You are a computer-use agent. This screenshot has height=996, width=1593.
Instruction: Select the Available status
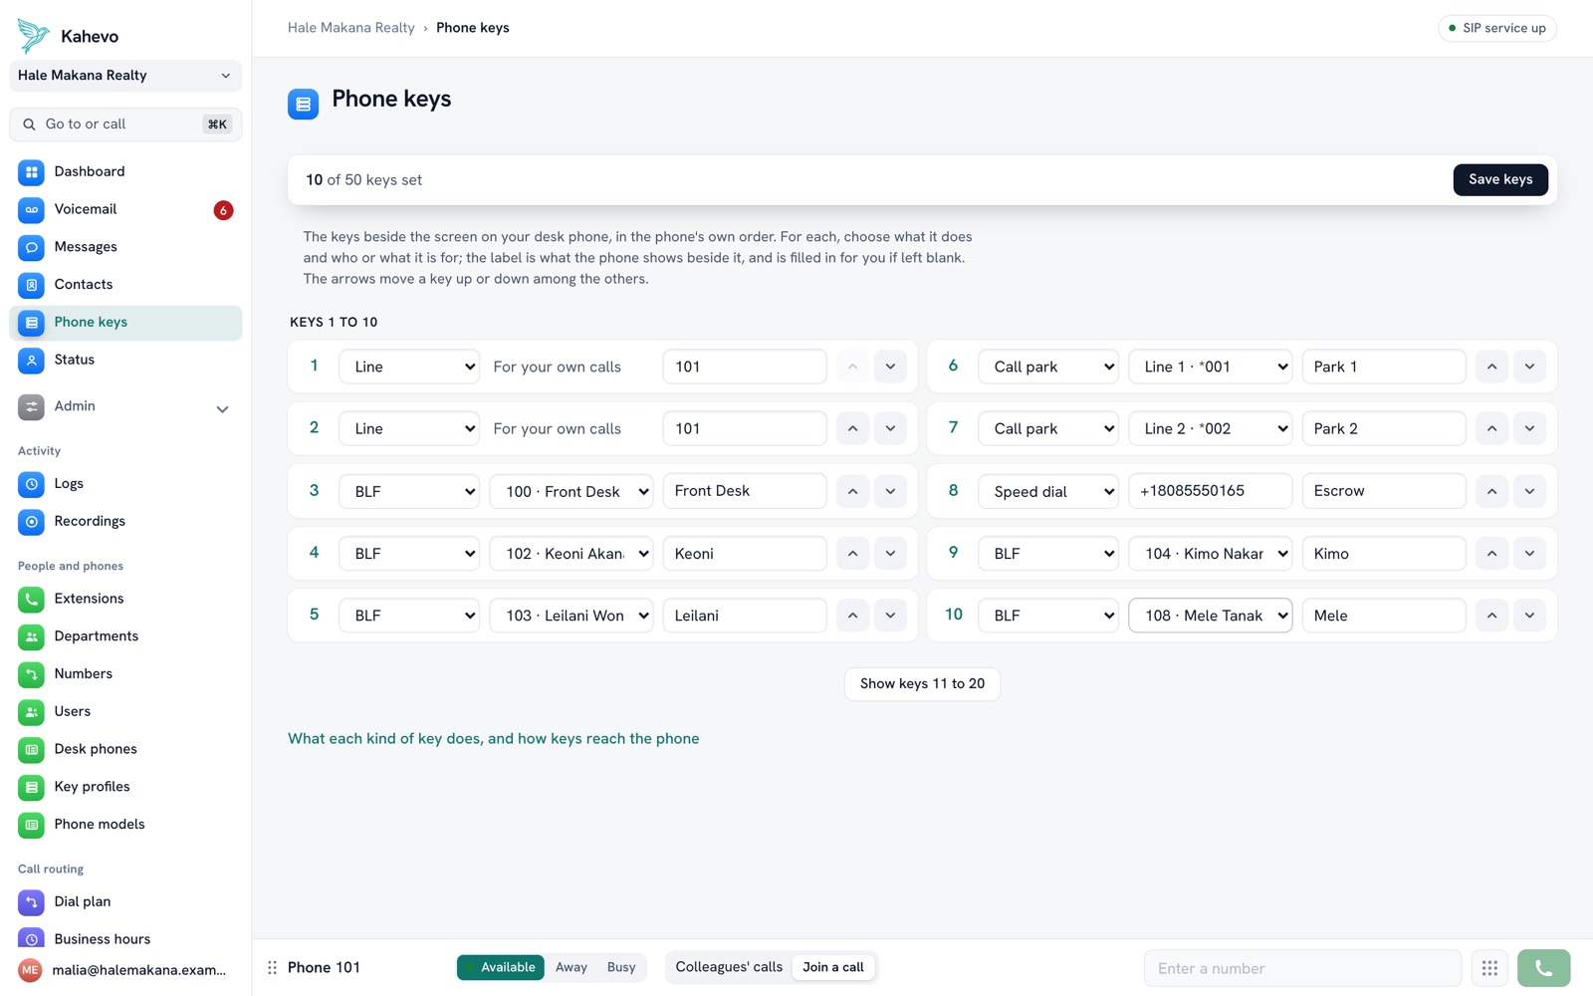501,967
